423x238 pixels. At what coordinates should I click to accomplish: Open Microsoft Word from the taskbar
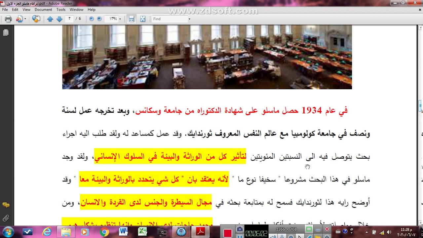click(123, 232)
